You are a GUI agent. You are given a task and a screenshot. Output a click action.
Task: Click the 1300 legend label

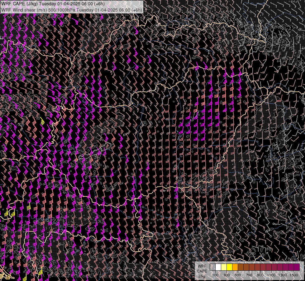point(283,275)
